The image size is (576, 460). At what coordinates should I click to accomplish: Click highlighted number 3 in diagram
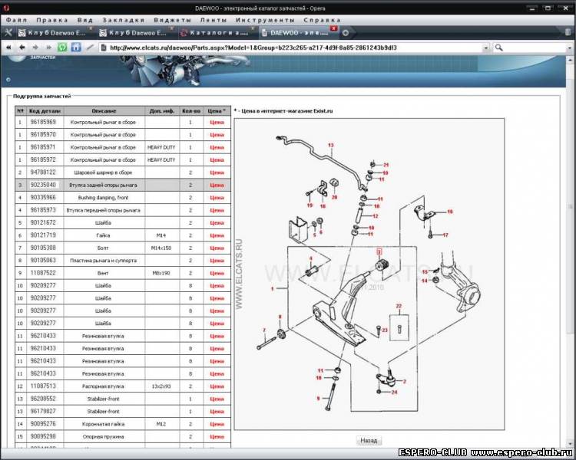379,251
